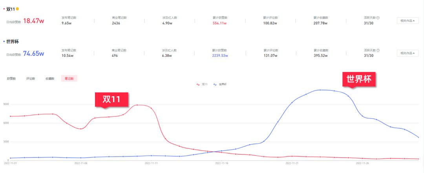Click the red 世界杯 annotation label on chart
The image size is (424, 173).
pos(359,79)
